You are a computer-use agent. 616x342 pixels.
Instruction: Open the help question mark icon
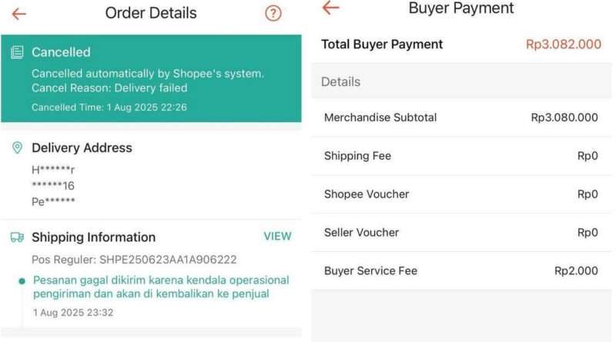[273, 13]
